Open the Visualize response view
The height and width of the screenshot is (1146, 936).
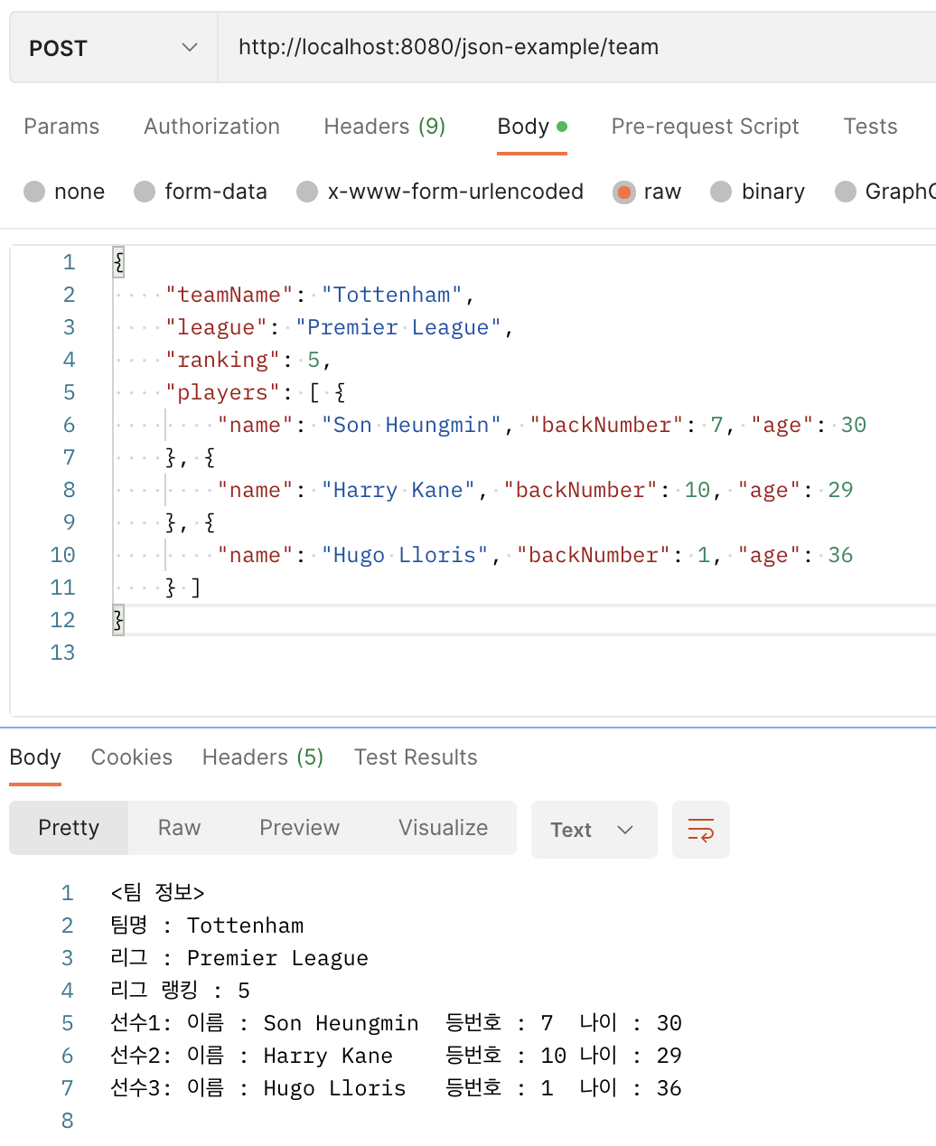click(442, 828)
